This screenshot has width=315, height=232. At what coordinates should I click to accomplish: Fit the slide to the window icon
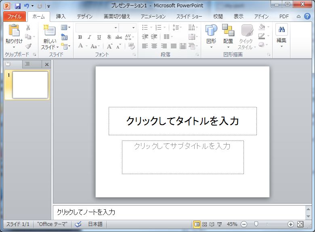coord(300,224)
